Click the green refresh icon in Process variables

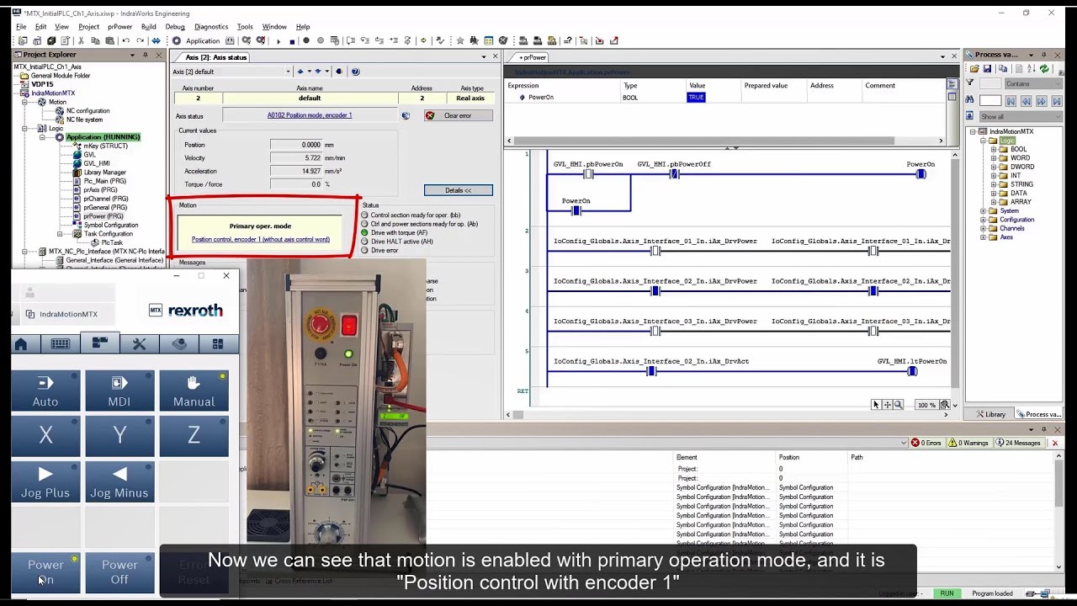click(1044, 69)
